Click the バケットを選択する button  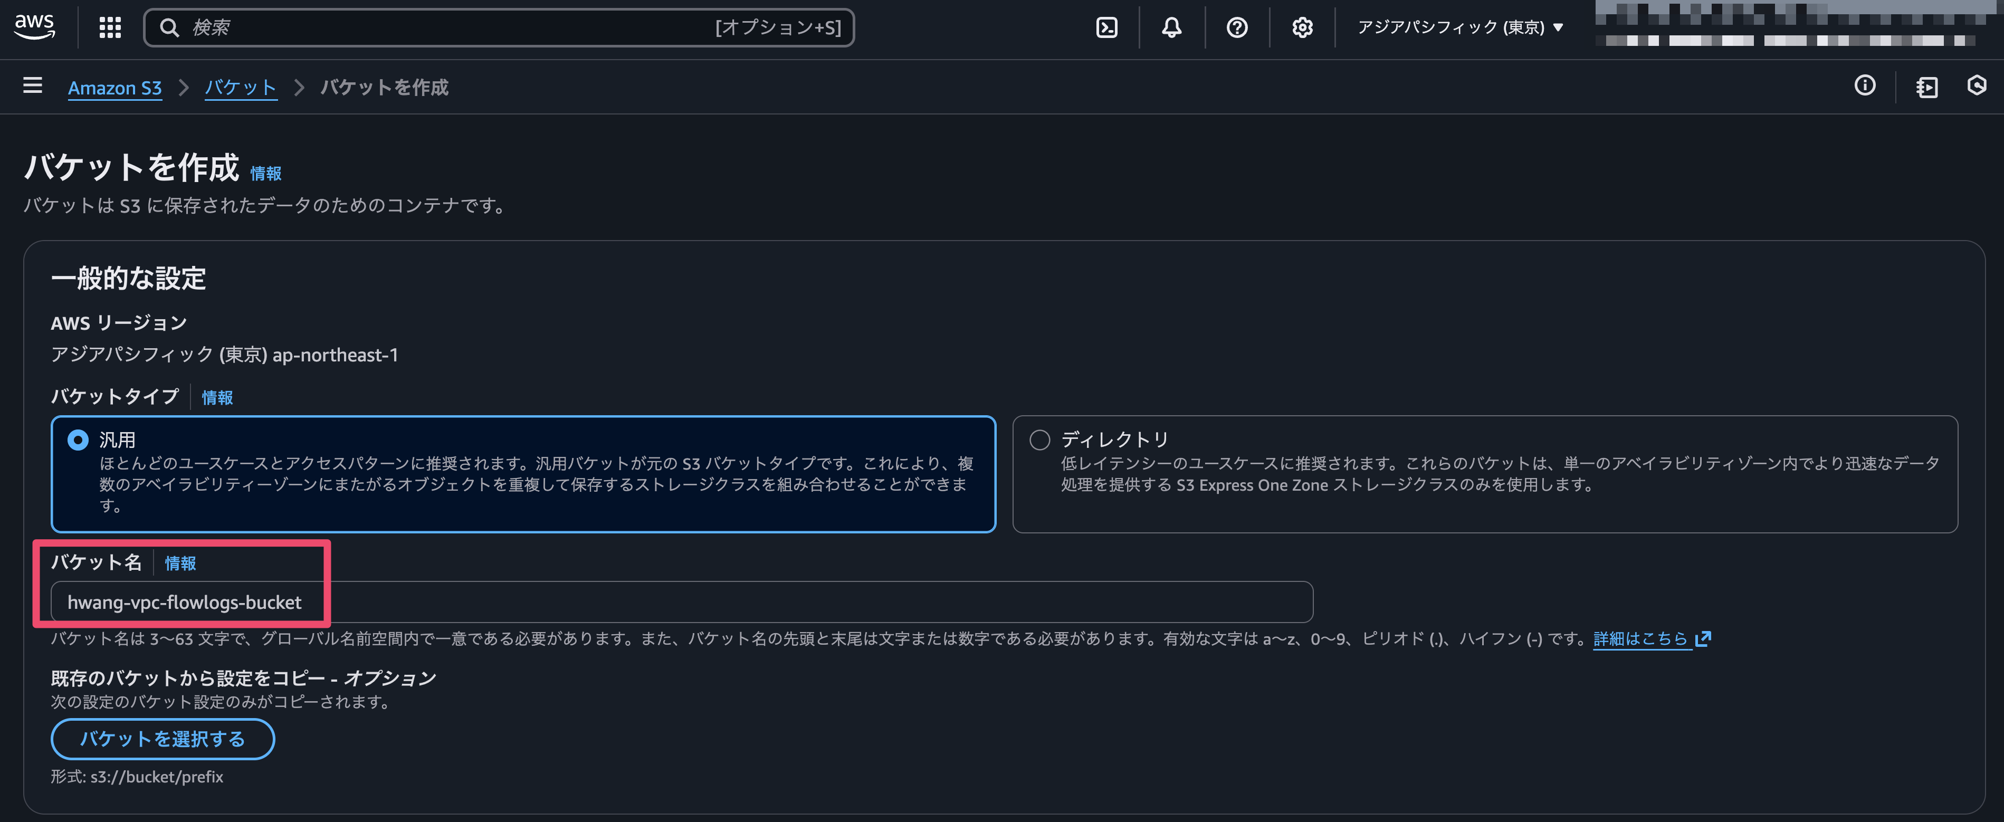pos(163,739)
